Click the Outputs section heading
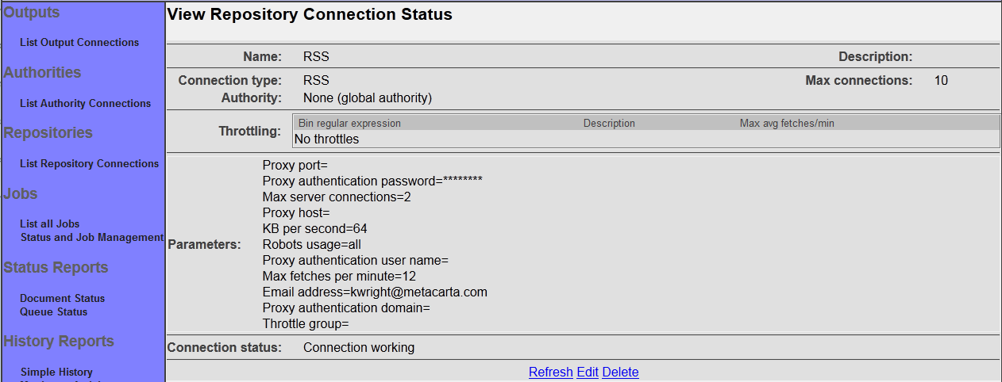 (32, 12)
